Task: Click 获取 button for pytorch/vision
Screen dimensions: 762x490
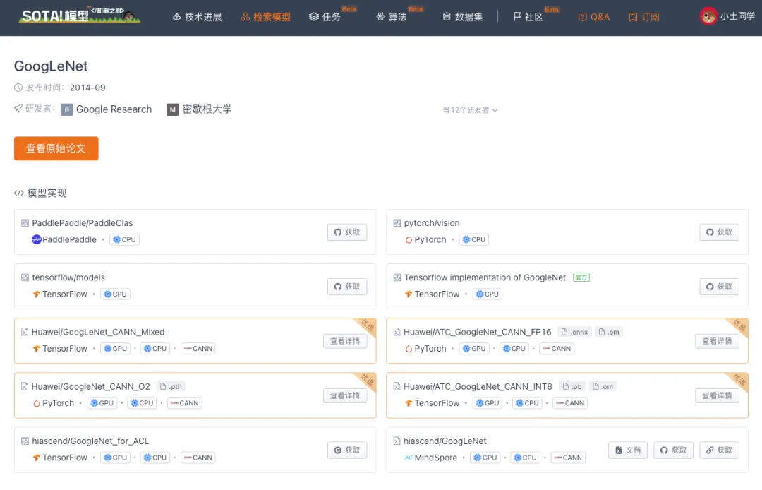Action: point(719,232)
